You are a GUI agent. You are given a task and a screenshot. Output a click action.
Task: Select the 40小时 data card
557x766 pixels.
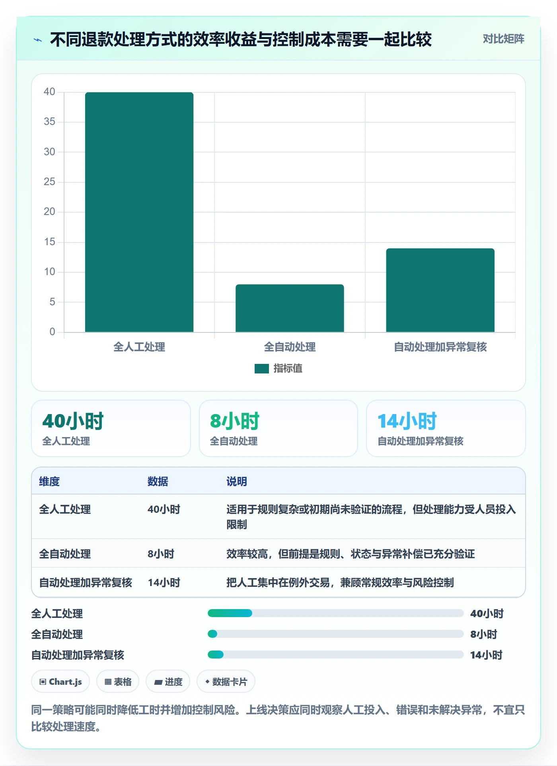[x=111, y=428]
